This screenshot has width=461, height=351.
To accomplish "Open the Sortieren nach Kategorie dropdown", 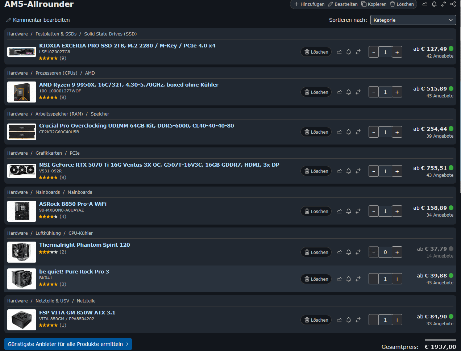I will click(413, 20).
